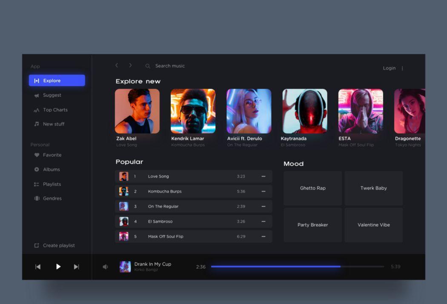Select 'On The Regular' title in Popular list
This screenshot has height=304, width=447.
163,206
